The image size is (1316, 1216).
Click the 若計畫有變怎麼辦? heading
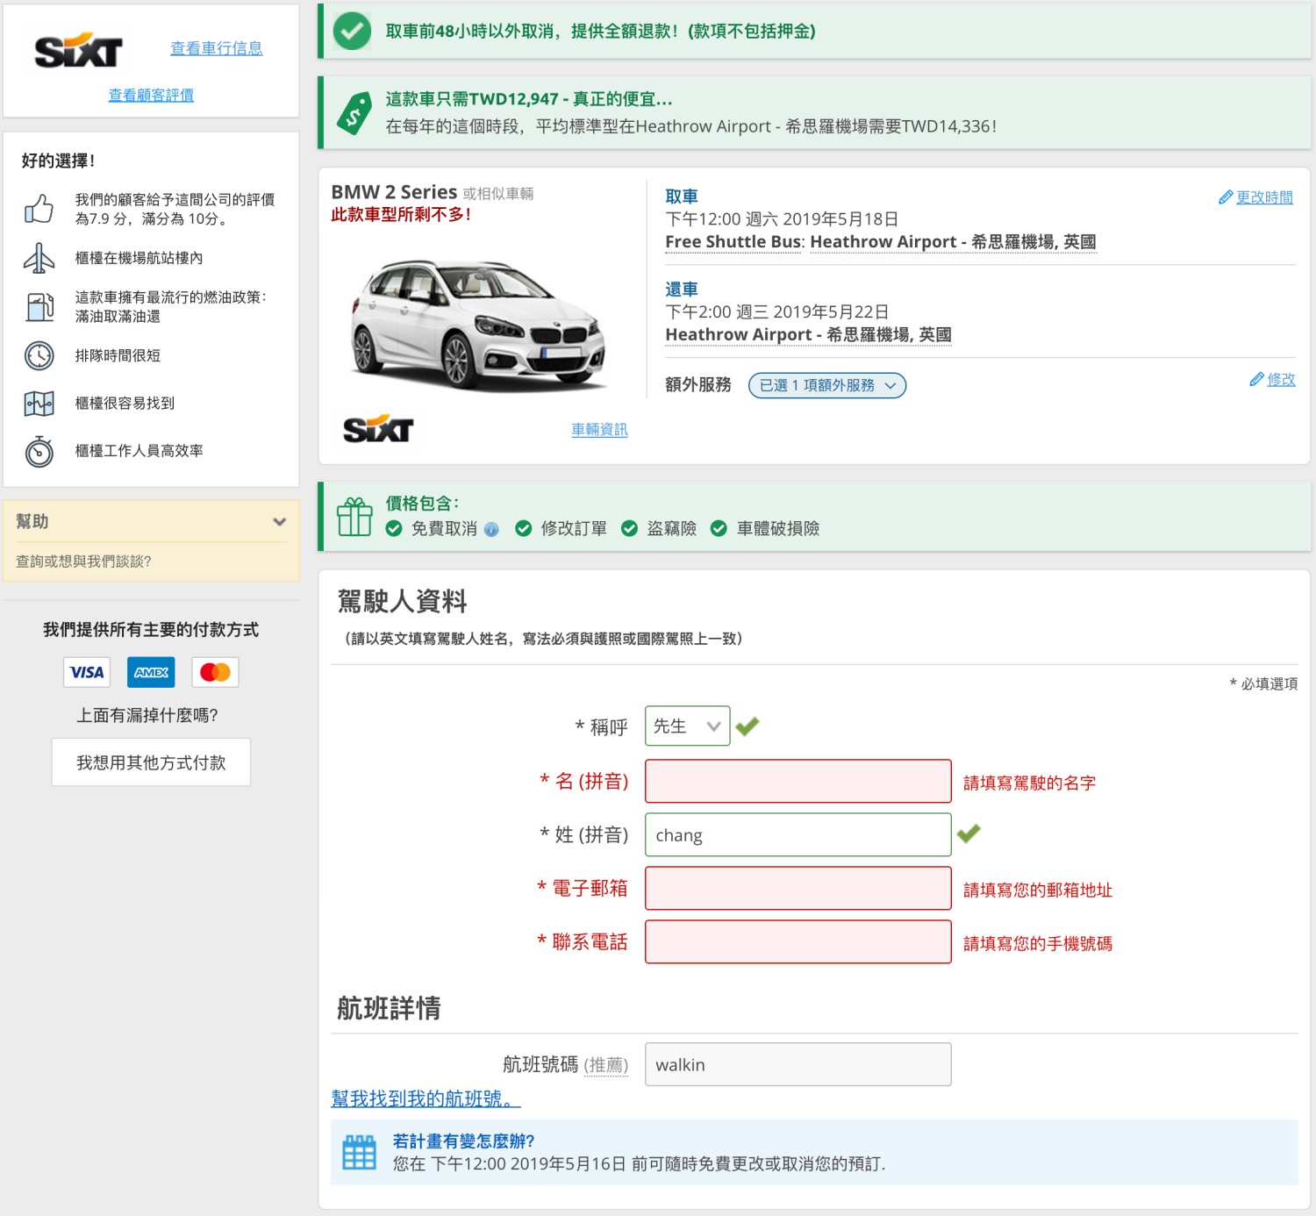click(463, 1141)
